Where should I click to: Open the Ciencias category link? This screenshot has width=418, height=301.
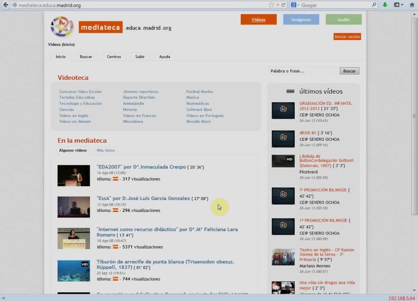click(x=67, y=110)
